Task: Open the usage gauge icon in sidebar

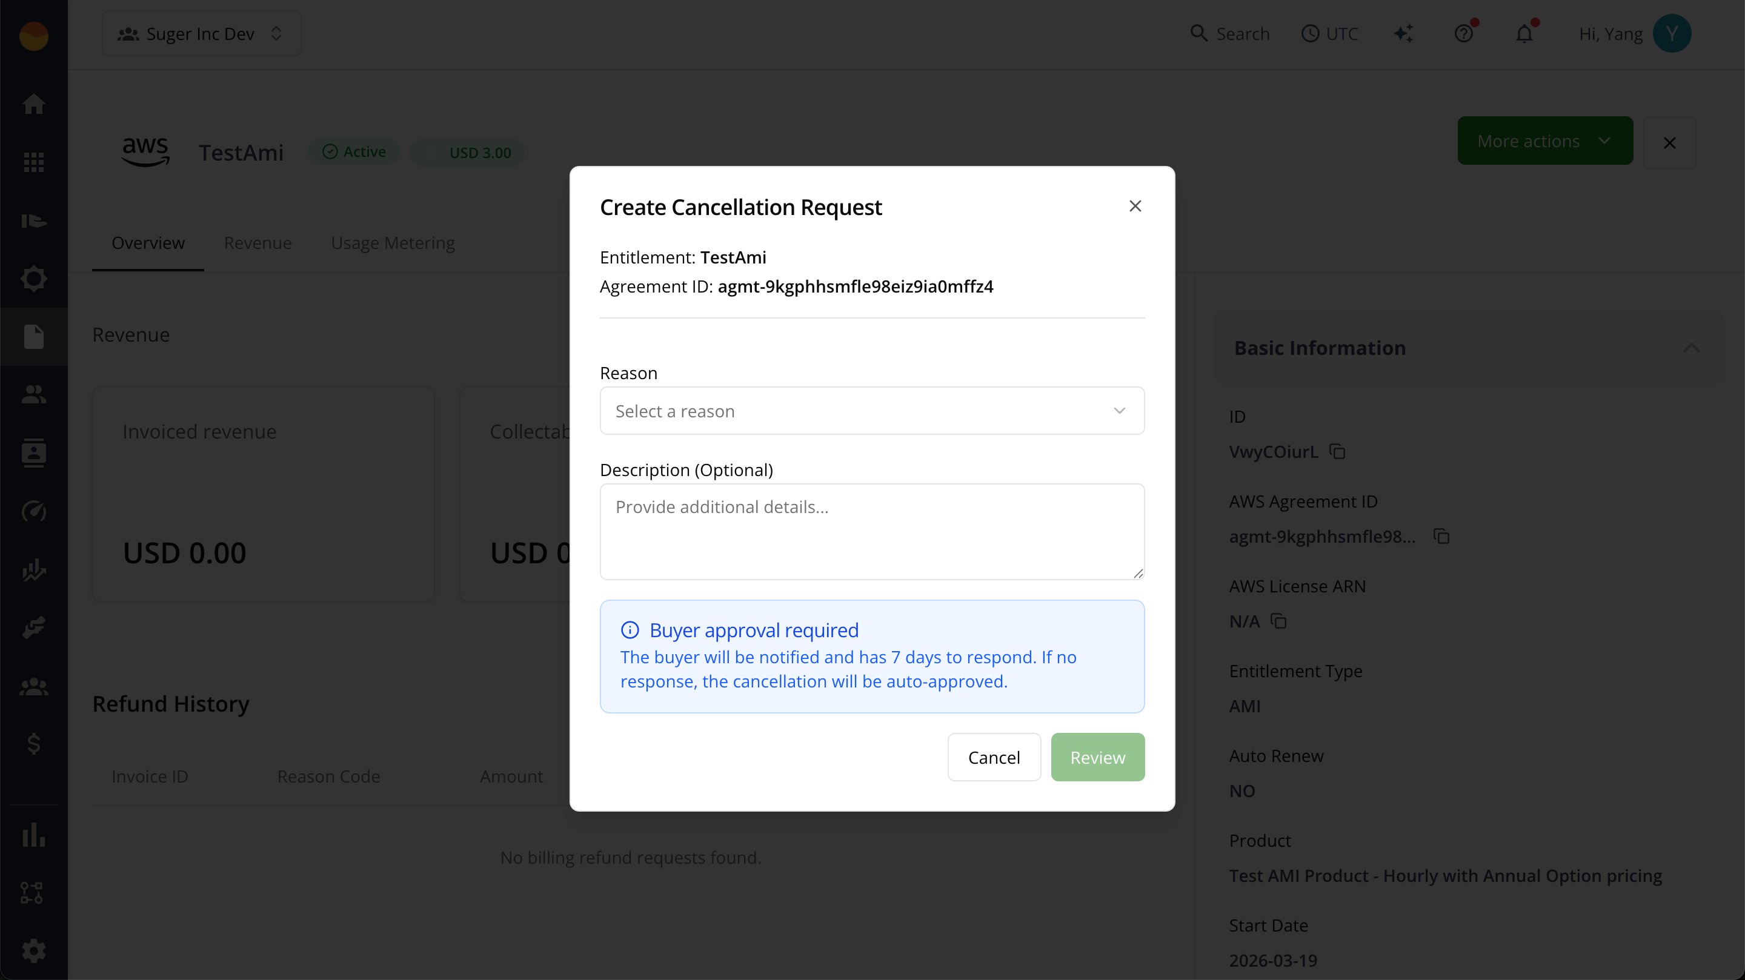Action: (x=33, y=511)
